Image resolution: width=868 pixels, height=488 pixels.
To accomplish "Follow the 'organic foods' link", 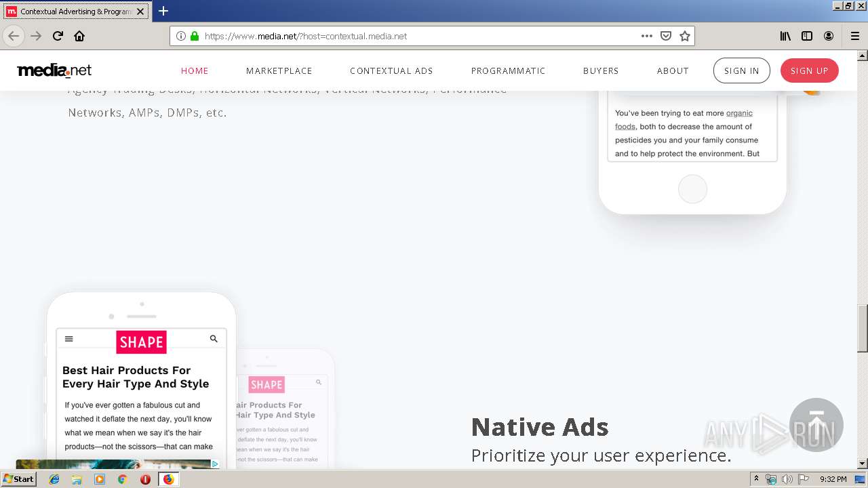I will 684,120.
